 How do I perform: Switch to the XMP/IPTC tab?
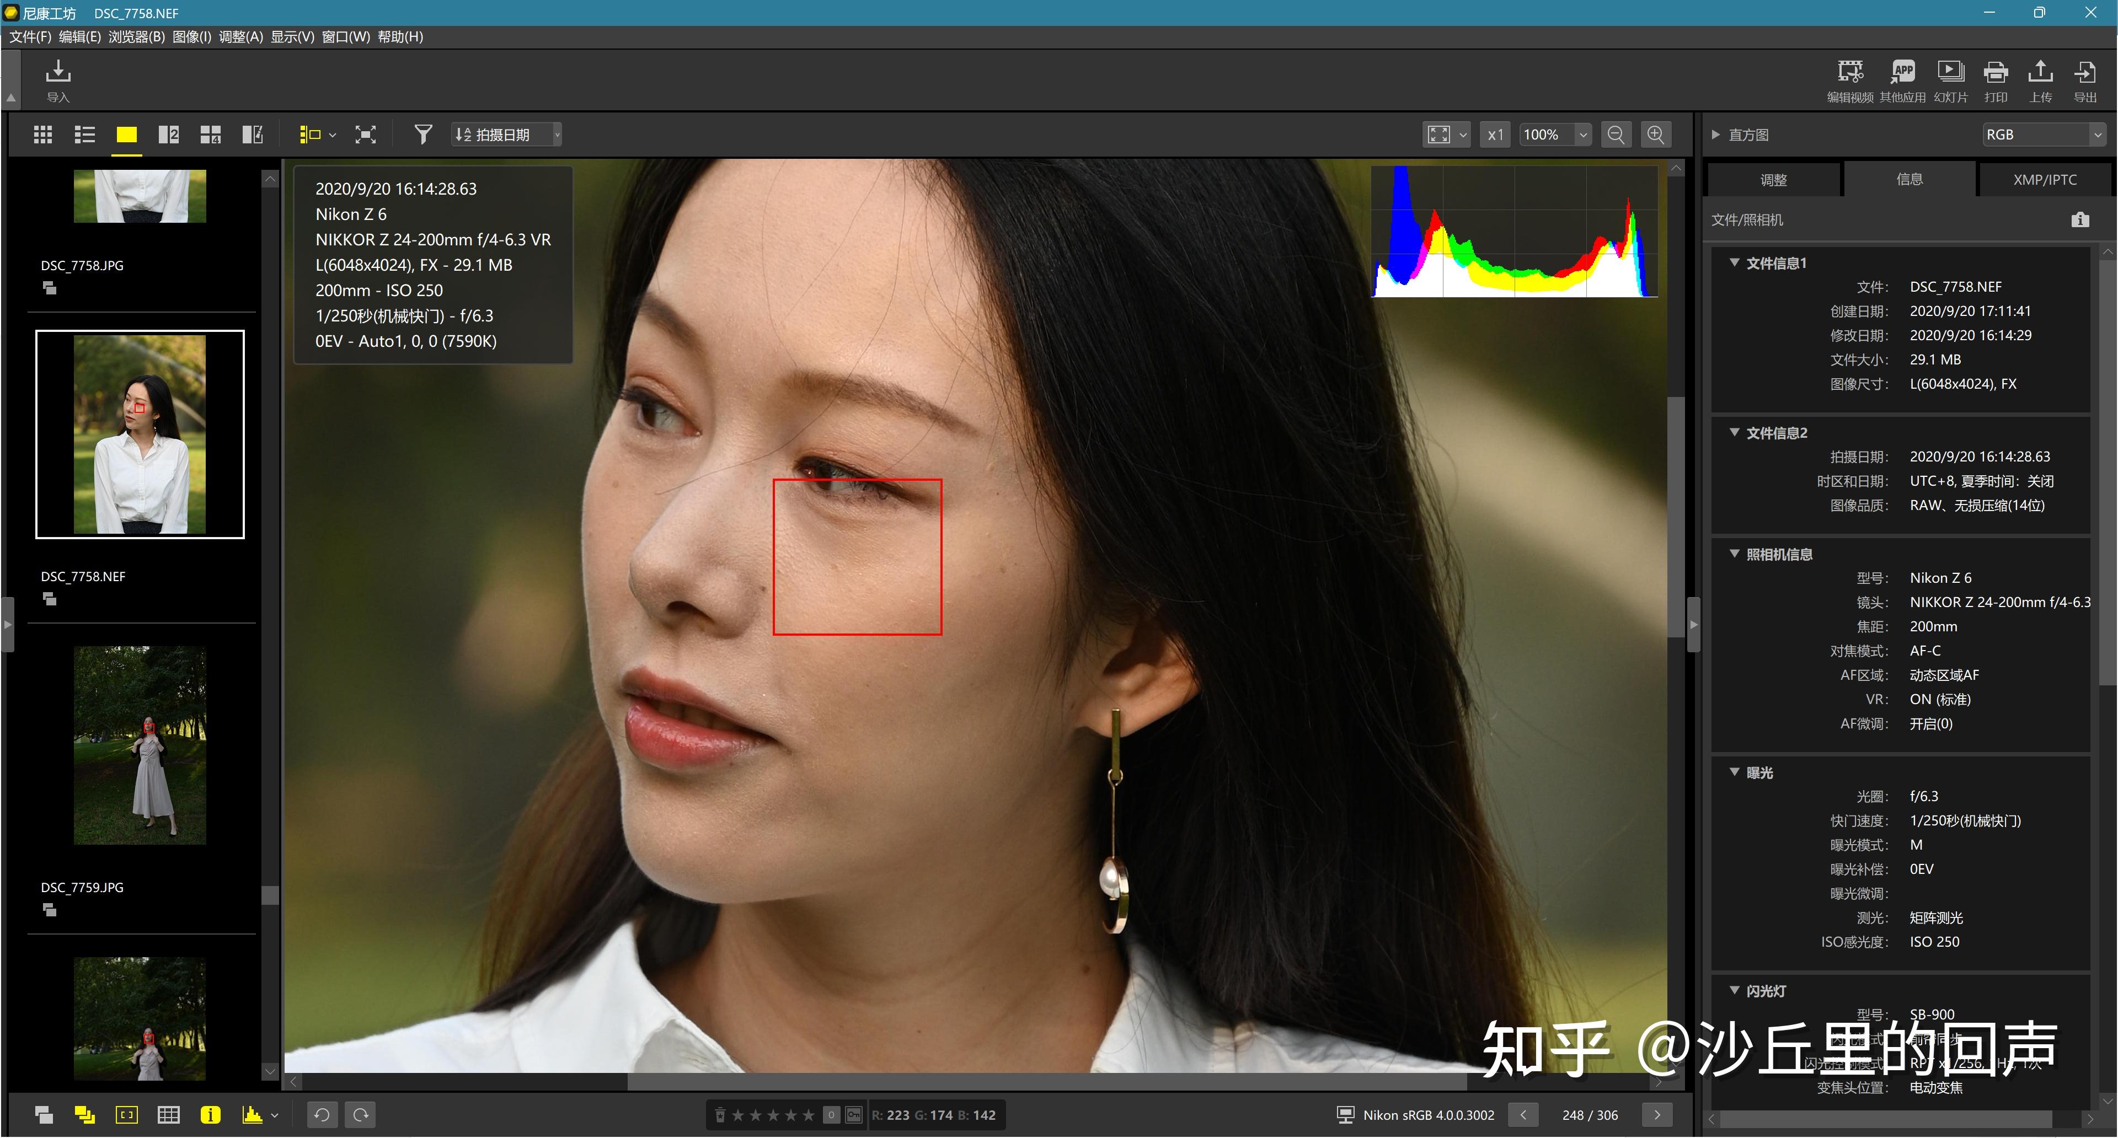pos(2044,180)
